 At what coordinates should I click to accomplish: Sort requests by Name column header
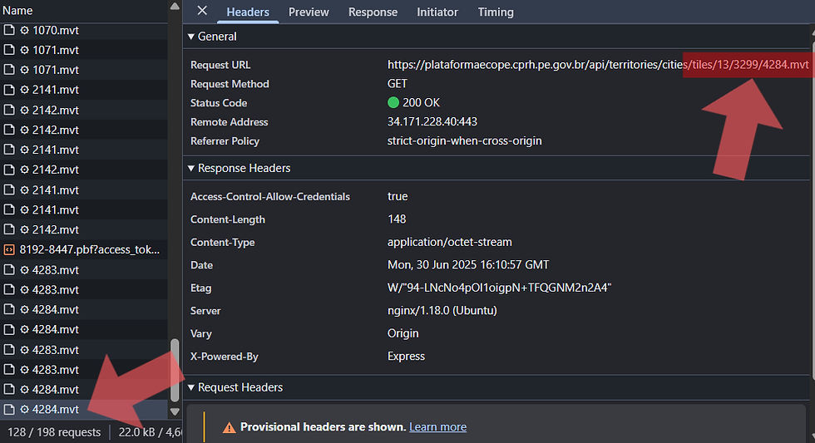click(x=18, y=11)
